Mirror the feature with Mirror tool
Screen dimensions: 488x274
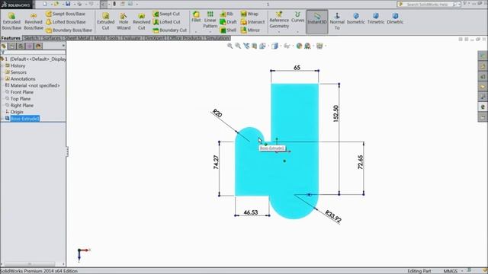(250, 30)
